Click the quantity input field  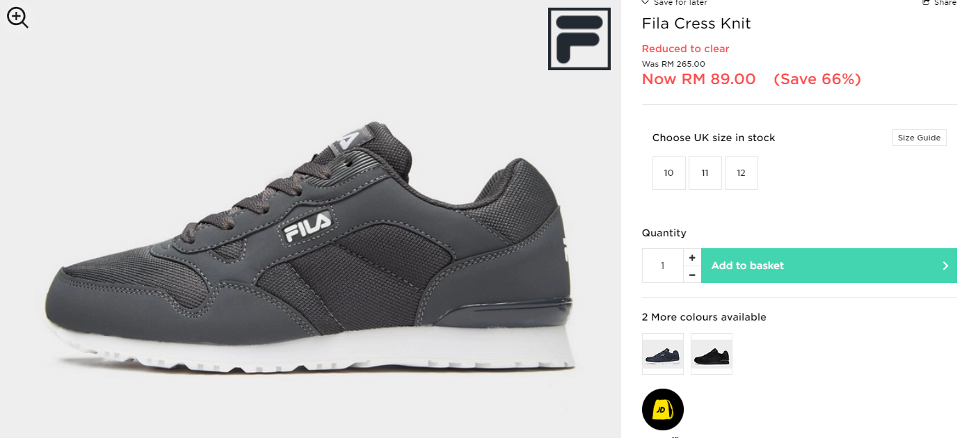click(x=663, y=266)
